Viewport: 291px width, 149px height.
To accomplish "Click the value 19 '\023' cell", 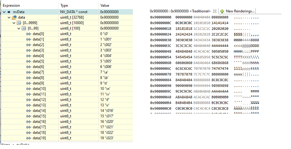I will 116,138.
